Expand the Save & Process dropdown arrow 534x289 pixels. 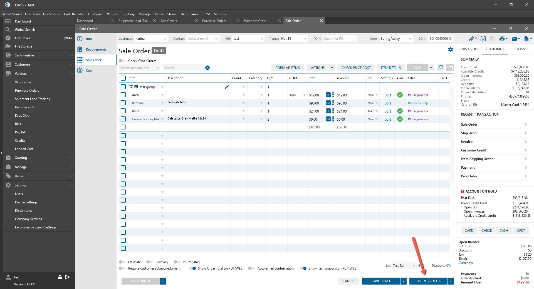coord(451,281)
